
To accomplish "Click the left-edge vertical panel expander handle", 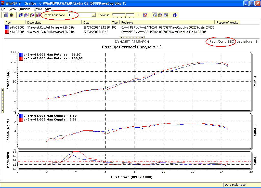I will click(2, 101).
